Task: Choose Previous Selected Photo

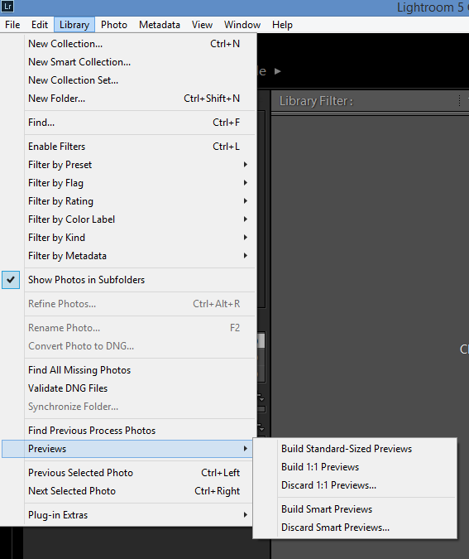Action: click(x=128, y=473)
